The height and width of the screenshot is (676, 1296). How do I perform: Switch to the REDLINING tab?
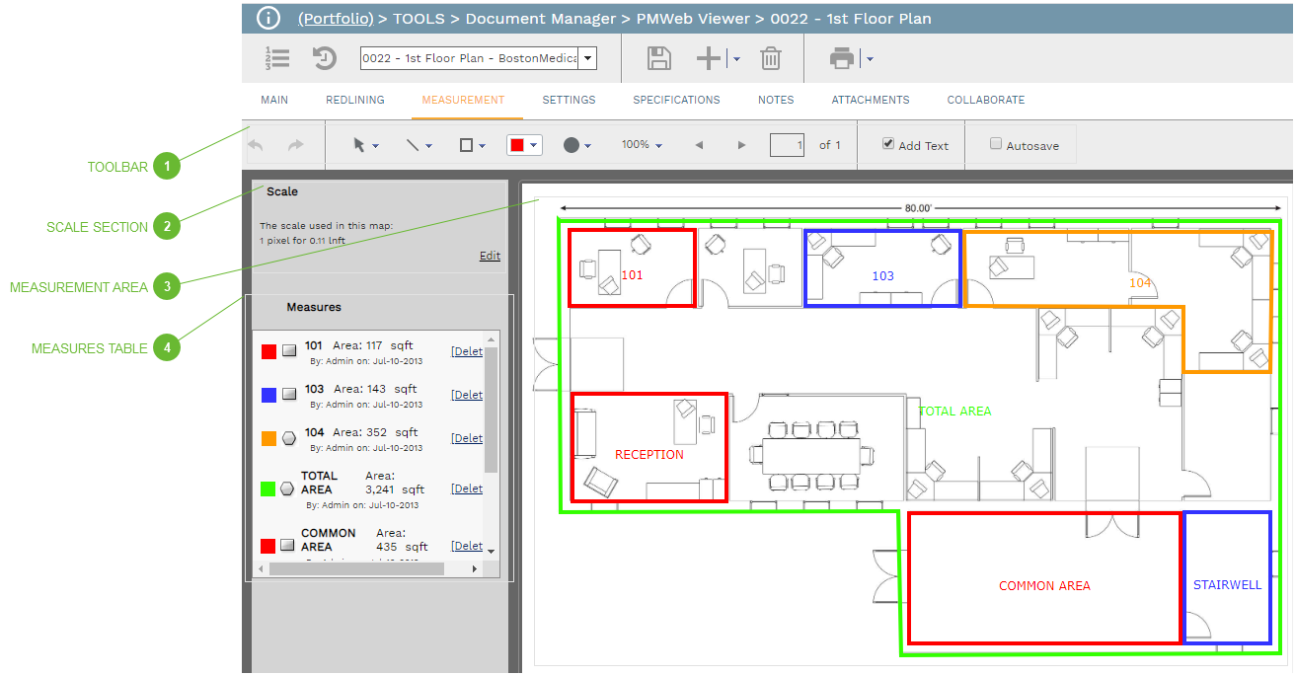pyautogui.click(x=354, y=99)
